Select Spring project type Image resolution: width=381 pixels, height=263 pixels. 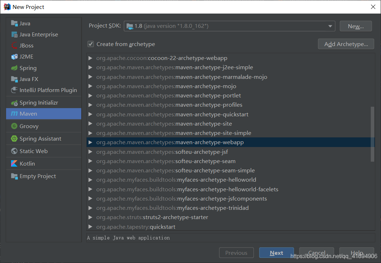(44, 68)
